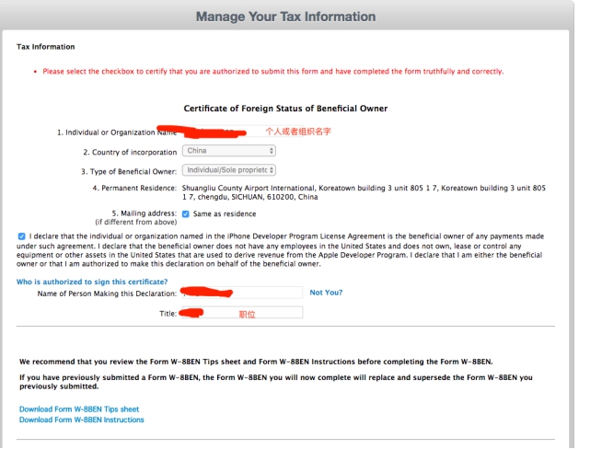The width and height of the screenshot is (602, 449).
Task: Click the '(if different from above)' note
Action: (136, 222)
